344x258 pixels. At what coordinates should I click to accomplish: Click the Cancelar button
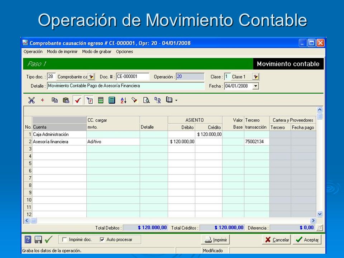277,240
